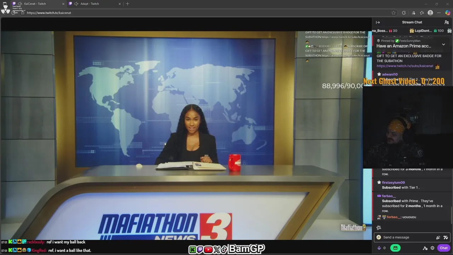Expand the pinned Amazon Prime message chevron
This screenshot has height=255, width=453.
(443, 45)
